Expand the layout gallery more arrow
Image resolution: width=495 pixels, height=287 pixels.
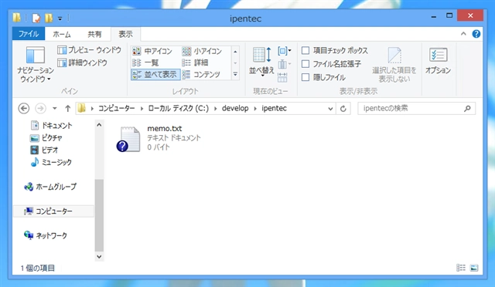click(235, 75)
